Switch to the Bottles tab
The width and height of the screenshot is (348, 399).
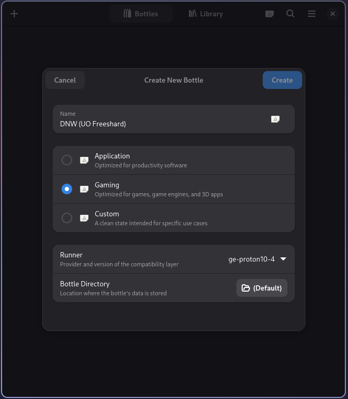click(x=141, y=14)
